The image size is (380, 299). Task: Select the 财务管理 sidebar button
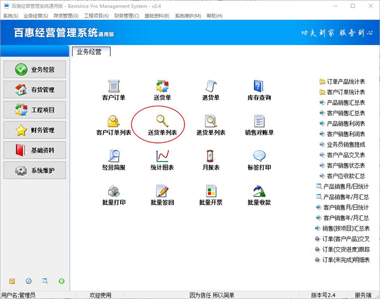[35, 130]
